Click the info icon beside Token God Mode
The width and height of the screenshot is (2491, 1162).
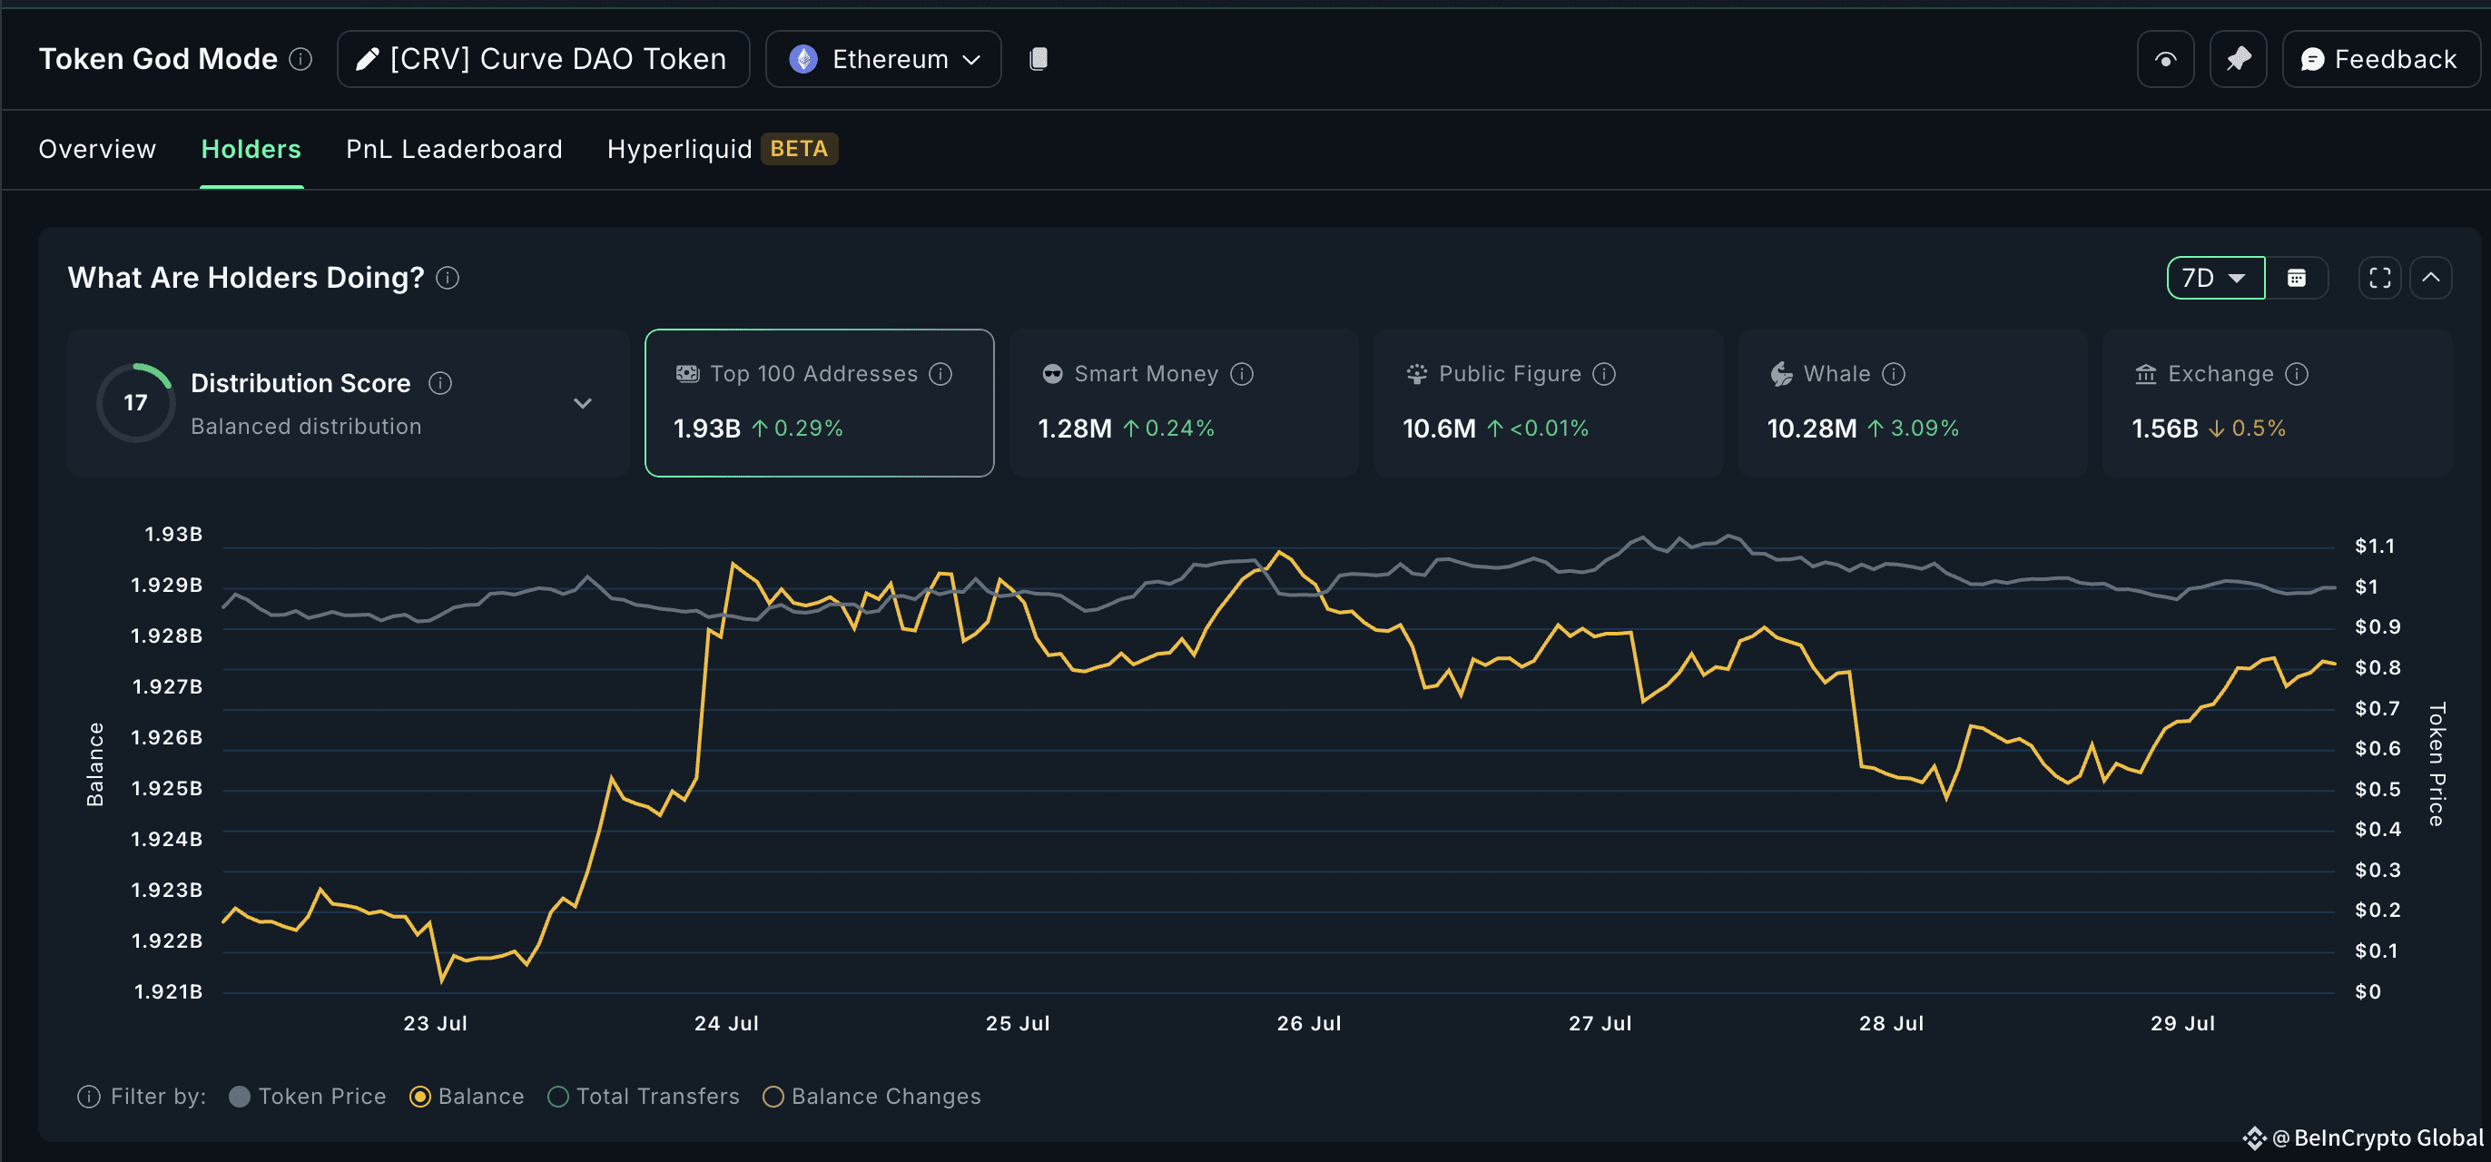(300, 60)
